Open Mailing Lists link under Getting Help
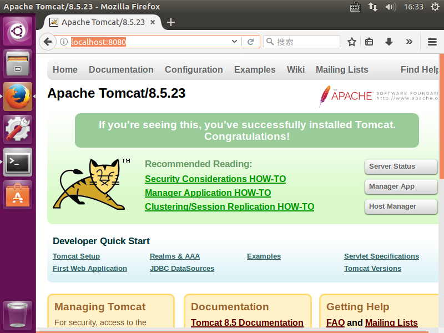Viewport: 444px width, 333px height. [x=391, y=322]
